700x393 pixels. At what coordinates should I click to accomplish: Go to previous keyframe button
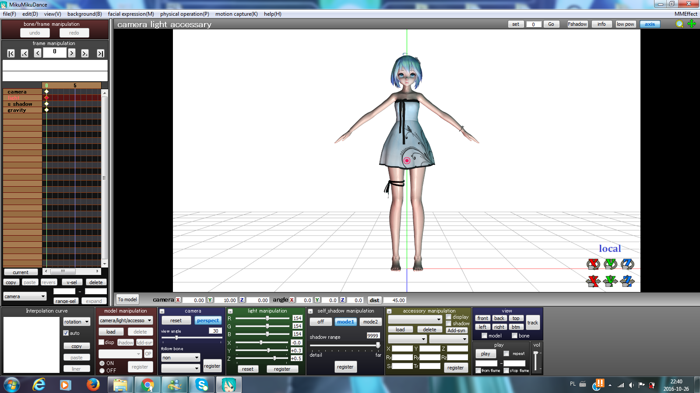pyautogui.click(x=25, y=53)
